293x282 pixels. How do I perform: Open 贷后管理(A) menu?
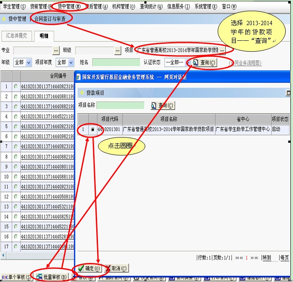pos(96,7)
